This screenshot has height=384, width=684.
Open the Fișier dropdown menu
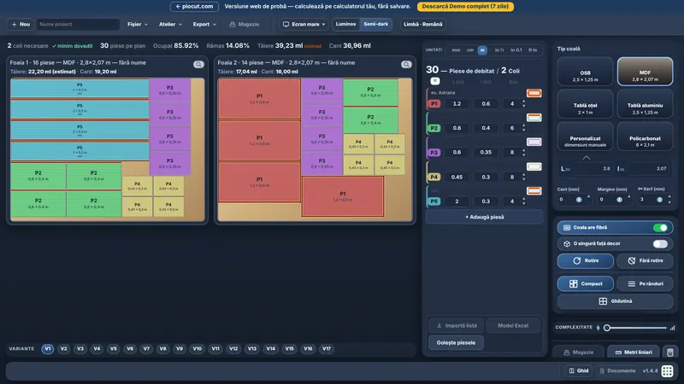[138, 25]
